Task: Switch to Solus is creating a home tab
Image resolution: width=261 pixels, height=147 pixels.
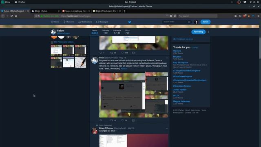Action: [76, 11]
